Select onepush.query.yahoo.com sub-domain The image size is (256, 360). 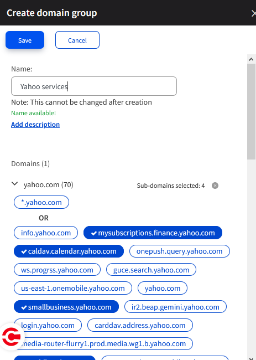(x=180, y=251)
